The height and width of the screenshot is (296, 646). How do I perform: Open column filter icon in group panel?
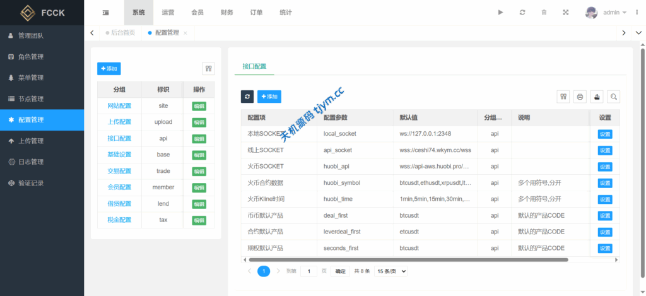pyautogui.click(x=208, y=68)
